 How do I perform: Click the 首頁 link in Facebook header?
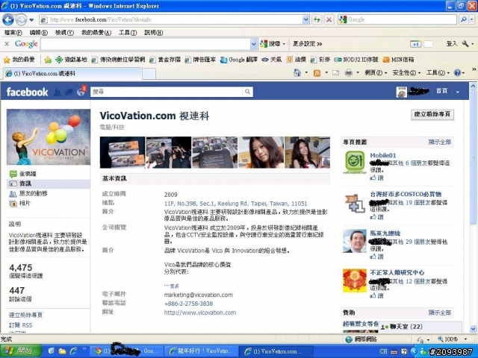coord(441,91)
